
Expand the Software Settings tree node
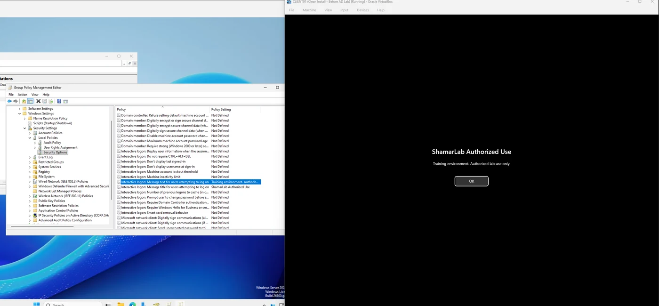click(19, 109)
